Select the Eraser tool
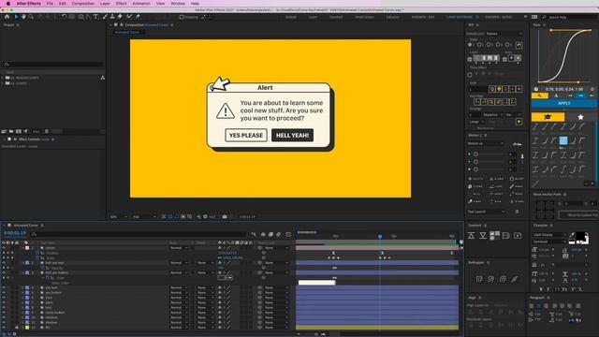 tap(120, 17)
